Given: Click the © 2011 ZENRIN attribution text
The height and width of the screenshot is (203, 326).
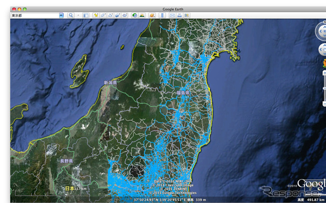Looking at the screenshot, I should [174, 189].
